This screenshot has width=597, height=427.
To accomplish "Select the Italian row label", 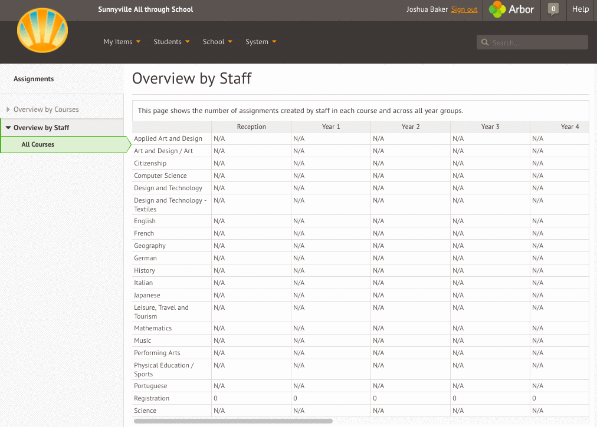I will [143, 283].
